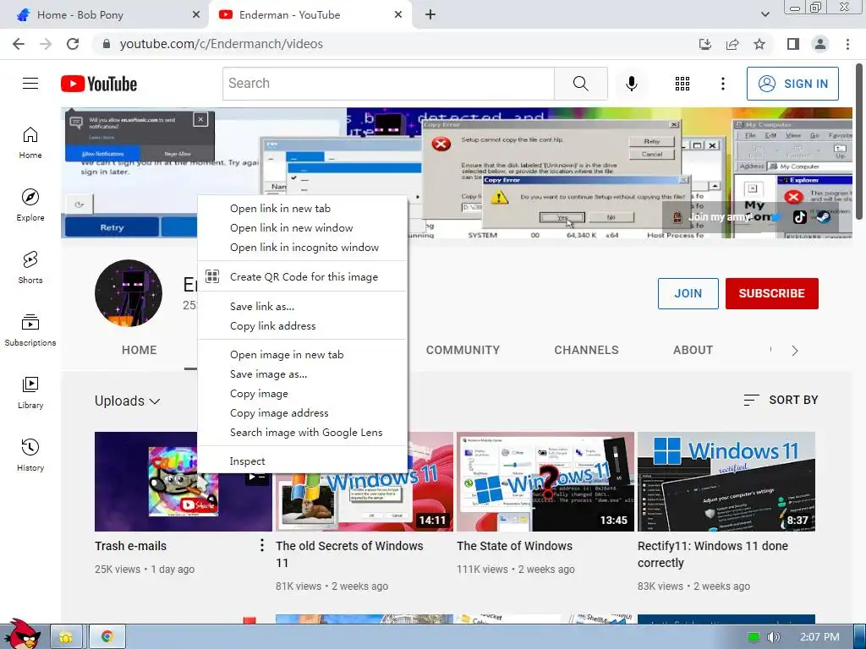The image size is (866, 649).
Task: Share this page via the share icon
Action: (x=732, y=44)
